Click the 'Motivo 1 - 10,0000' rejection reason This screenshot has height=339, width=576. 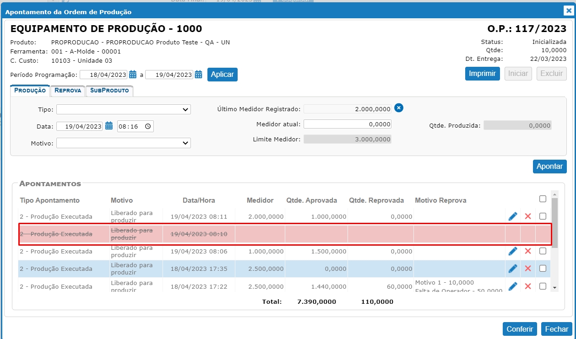[445, 282]
